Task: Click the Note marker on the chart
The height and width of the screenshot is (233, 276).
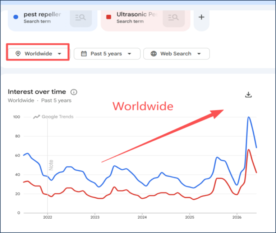Action: (51, 165)
